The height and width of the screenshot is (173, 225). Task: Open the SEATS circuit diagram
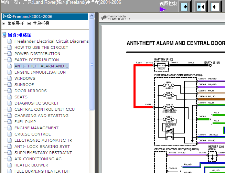click(21, 97)
